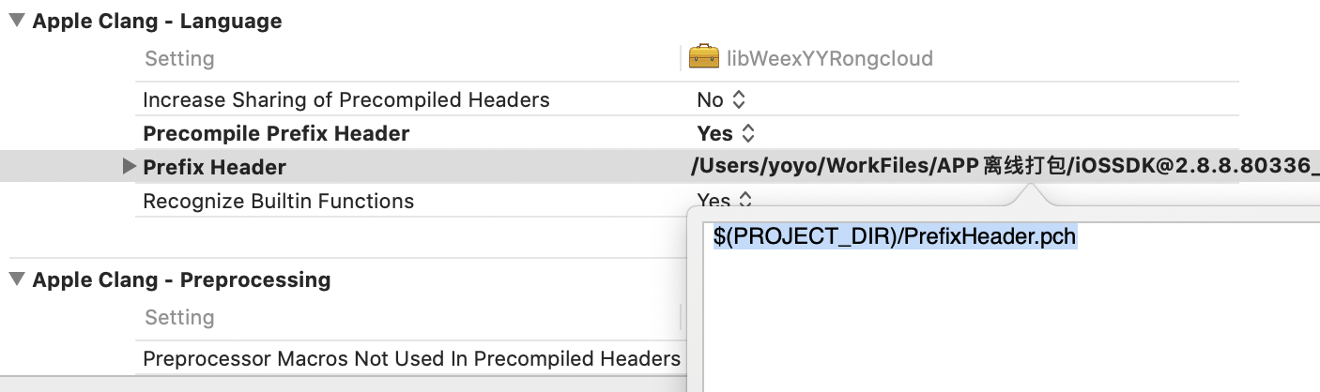Collapse the Apple Clang - Preprocessing section

tap(18, 279)
